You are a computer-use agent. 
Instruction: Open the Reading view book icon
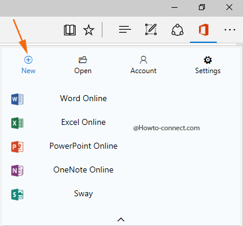[x=70, y=30]
